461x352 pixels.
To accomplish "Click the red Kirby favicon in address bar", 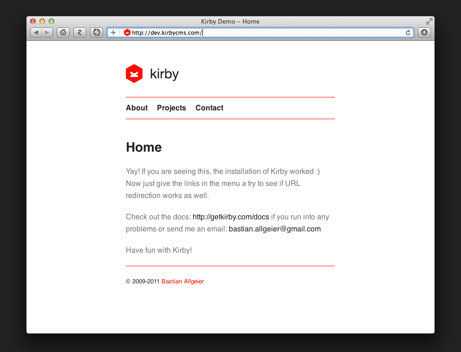I will (x=127, y=32).
